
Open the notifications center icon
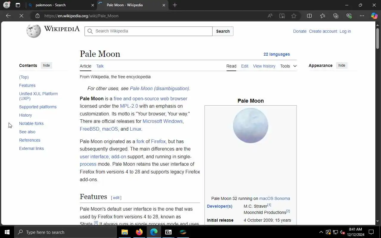[x=371, y=232]
